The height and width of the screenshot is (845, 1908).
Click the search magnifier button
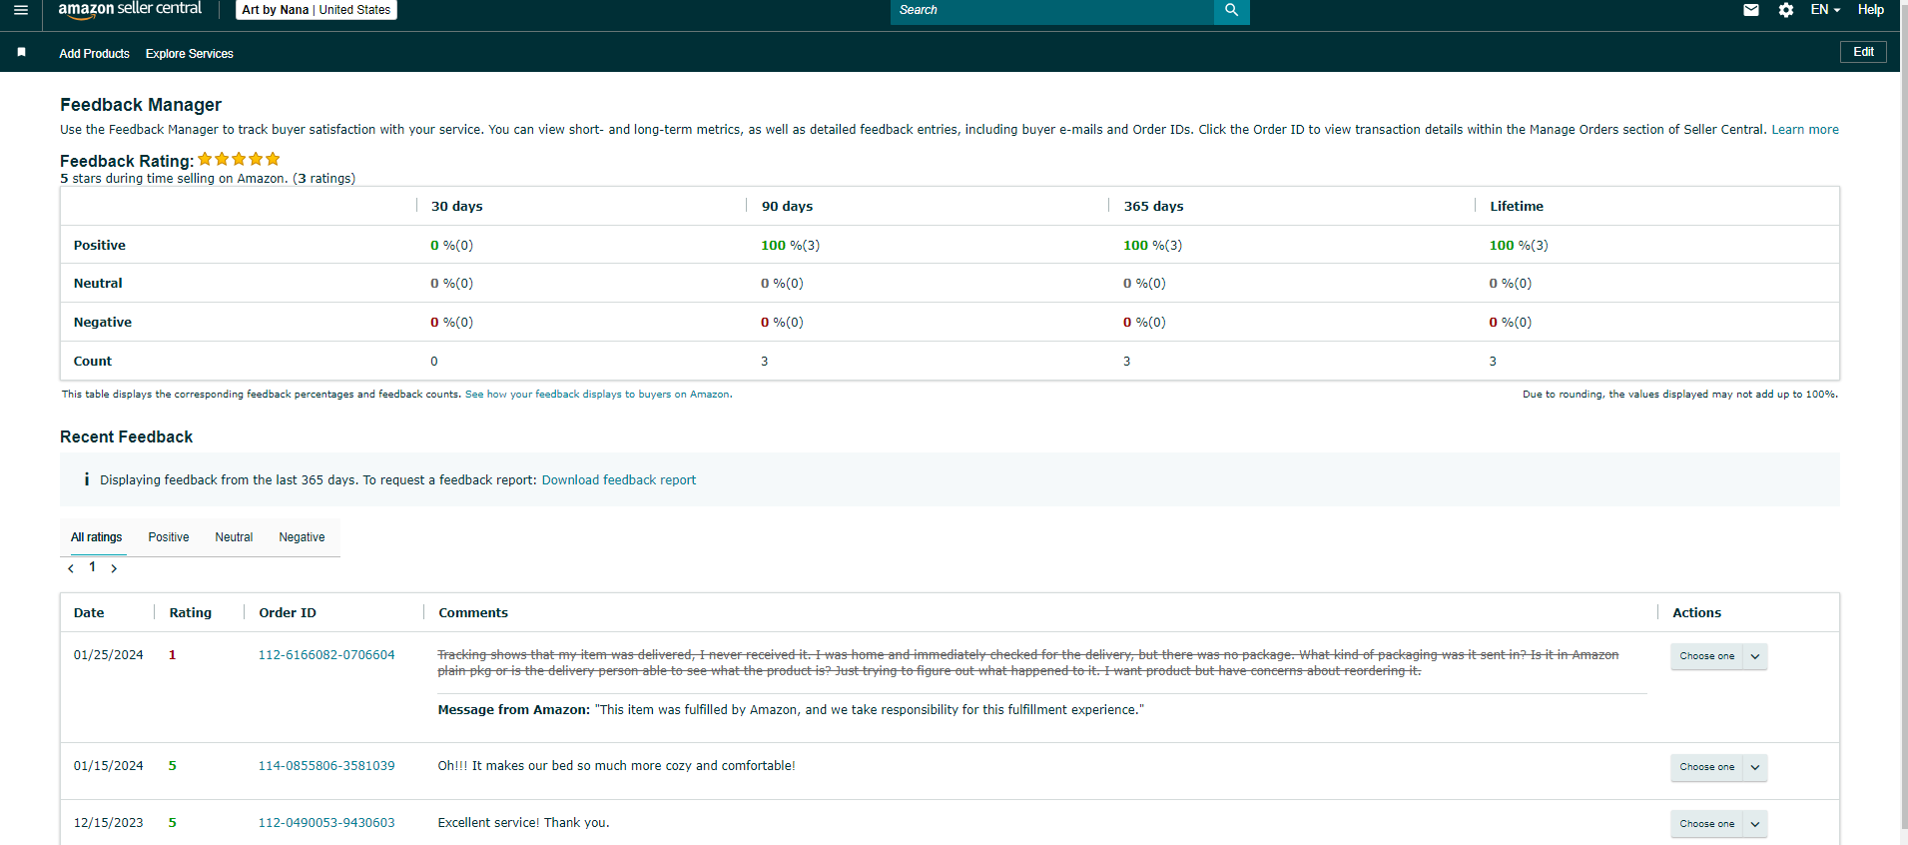tap(1231, 10)
